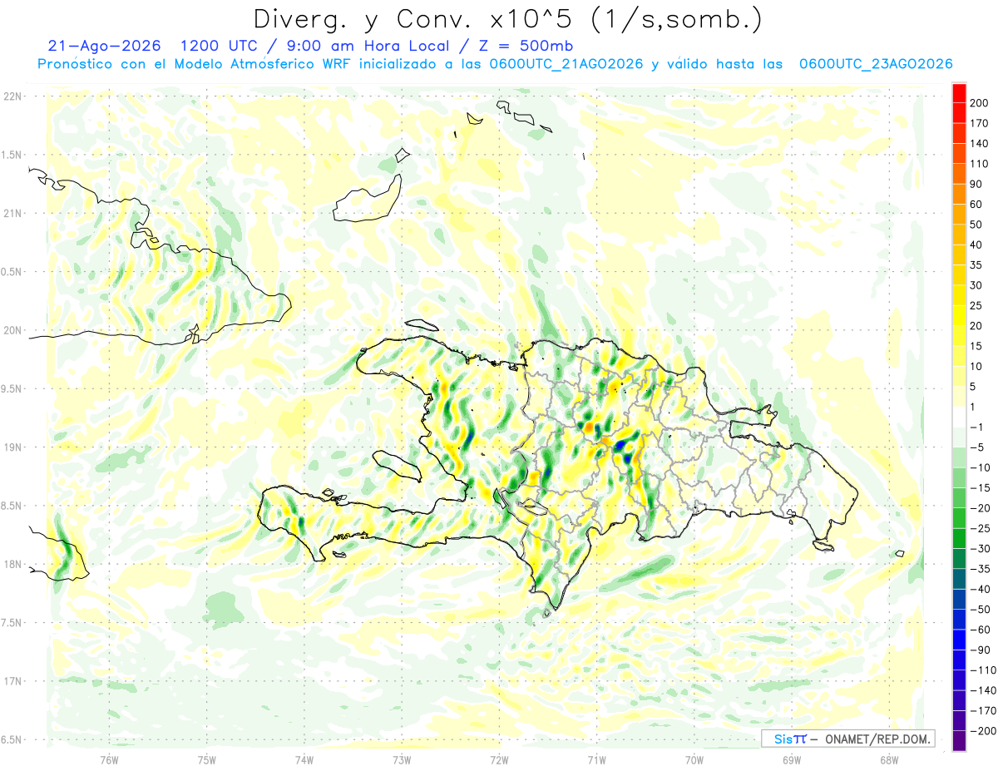
Task: Click the color scale value "90"
Action: coord(976,184)
